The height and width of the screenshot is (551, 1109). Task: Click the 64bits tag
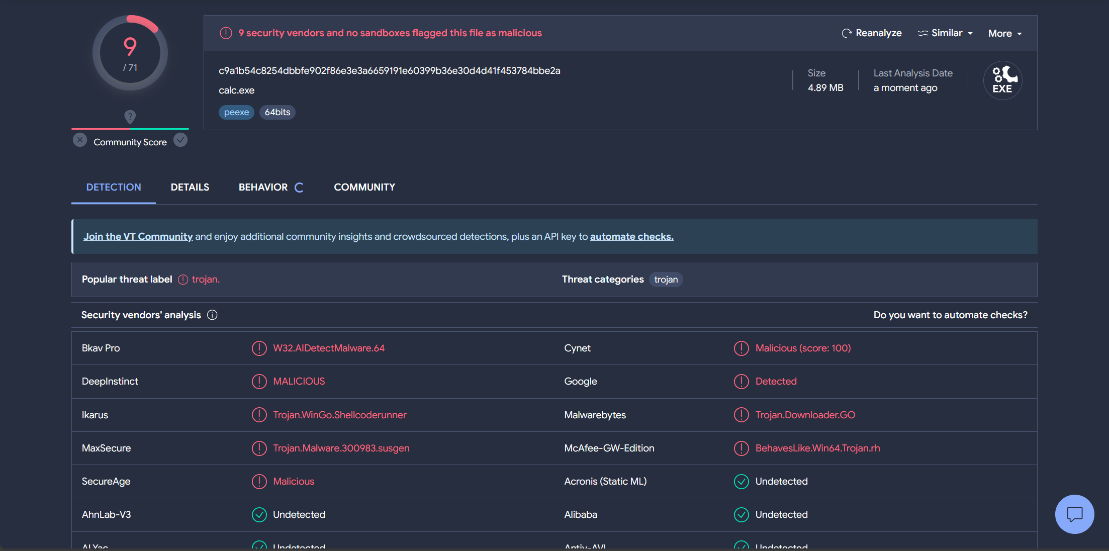[278, 112]
